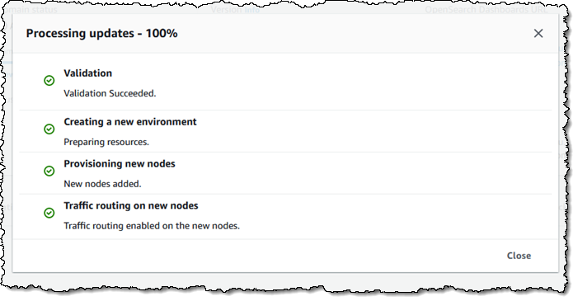Click the dimmed OpenSearch Dashboards URL label
The image size is (578, 301).
(486, 10)
